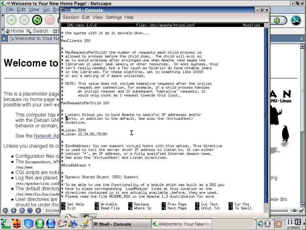Click Netscape page scrollbar down arrow
The image size is (306, 230).
302,205
